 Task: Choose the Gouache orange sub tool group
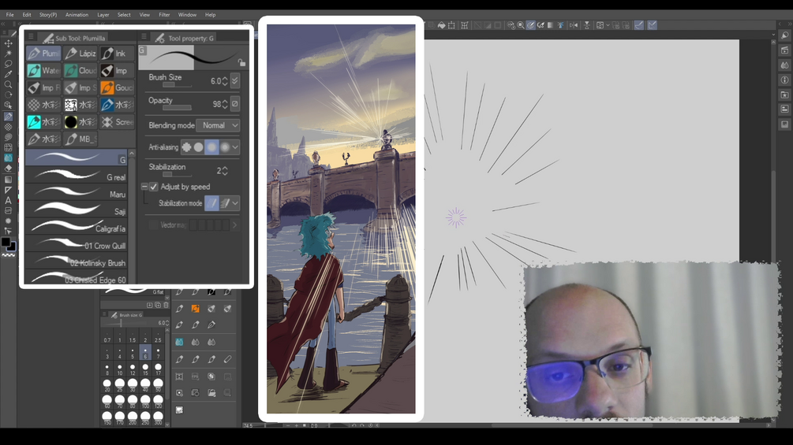[x=117, y=87]
